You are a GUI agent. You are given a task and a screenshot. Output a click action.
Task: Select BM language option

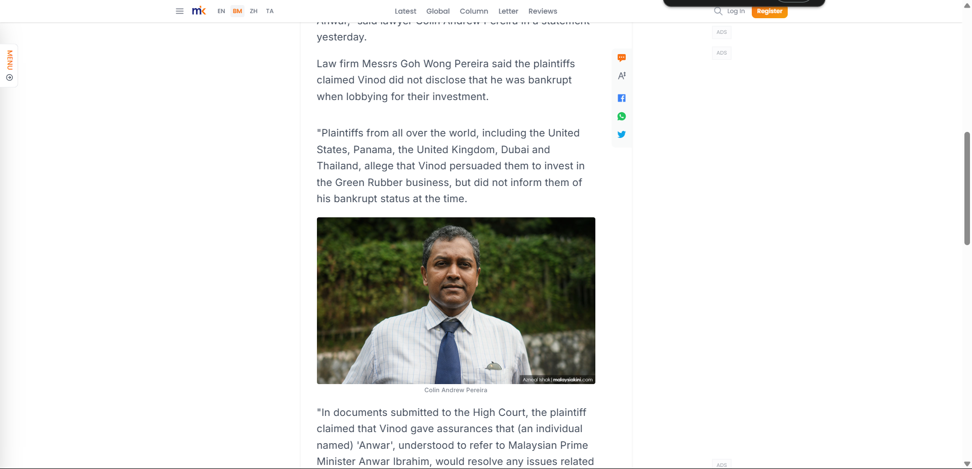tap(237, 11)
